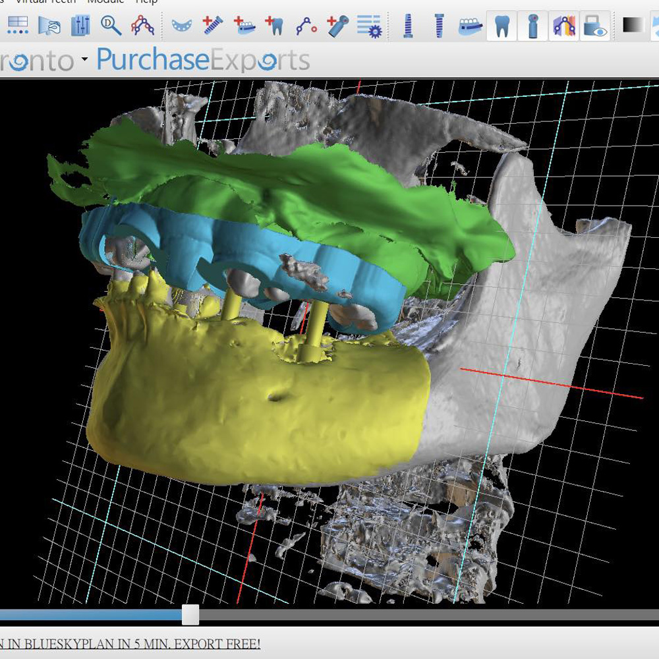Viewport: 659px width, 659px height.
Task: Toggle the lock with eye visibility button
Action: 596,26
